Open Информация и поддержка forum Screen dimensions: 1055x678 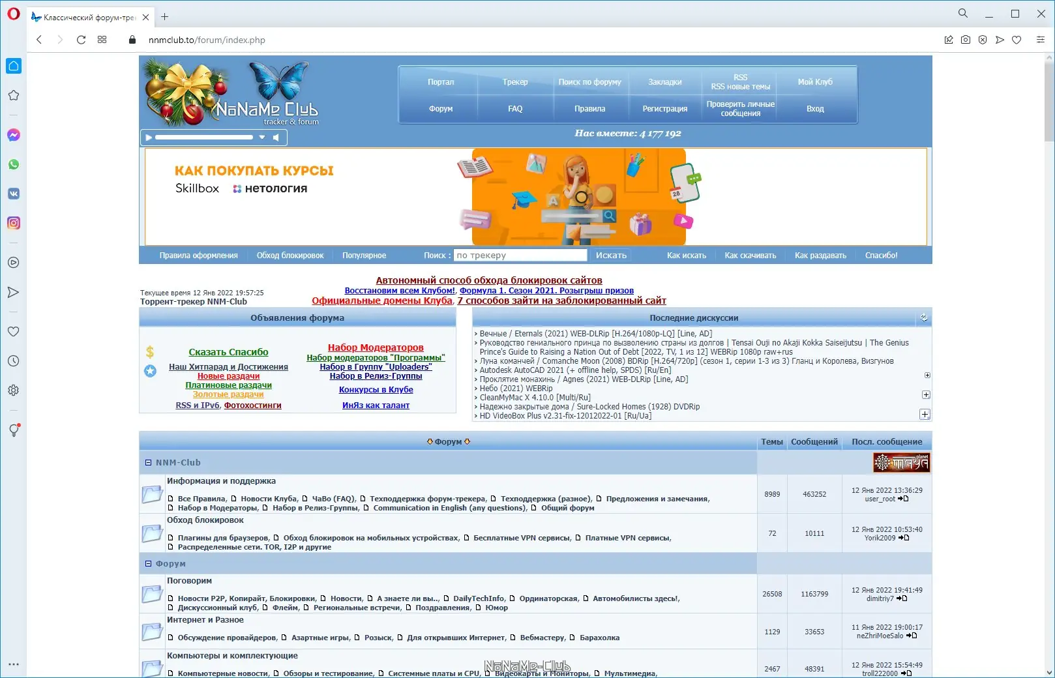click(x=221, y=481)
